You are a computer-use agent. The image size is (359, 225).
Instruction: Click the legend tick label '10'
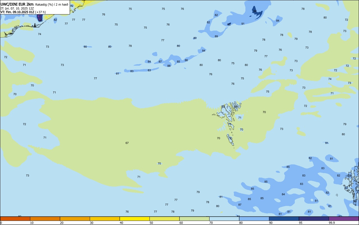[32, 223]
